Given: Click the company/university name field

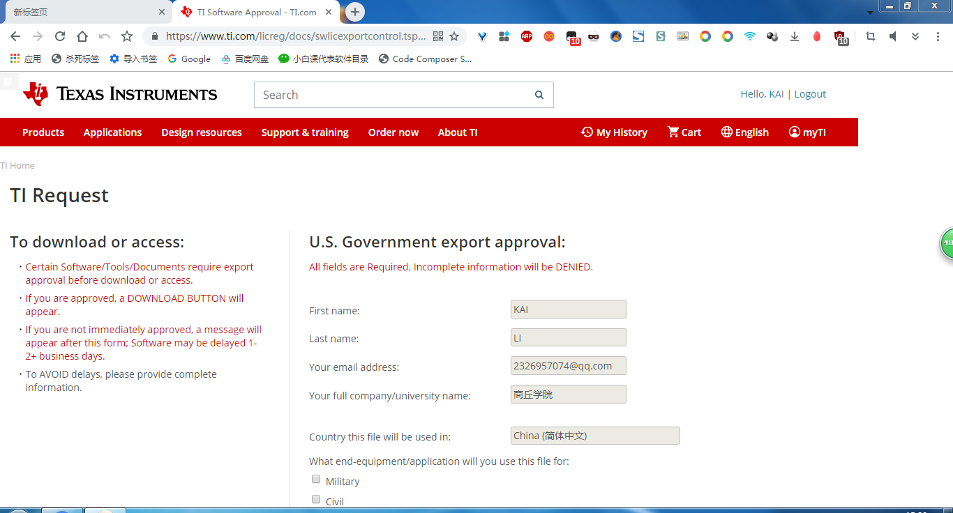Looking at the screenshot, I should (569, 395).
